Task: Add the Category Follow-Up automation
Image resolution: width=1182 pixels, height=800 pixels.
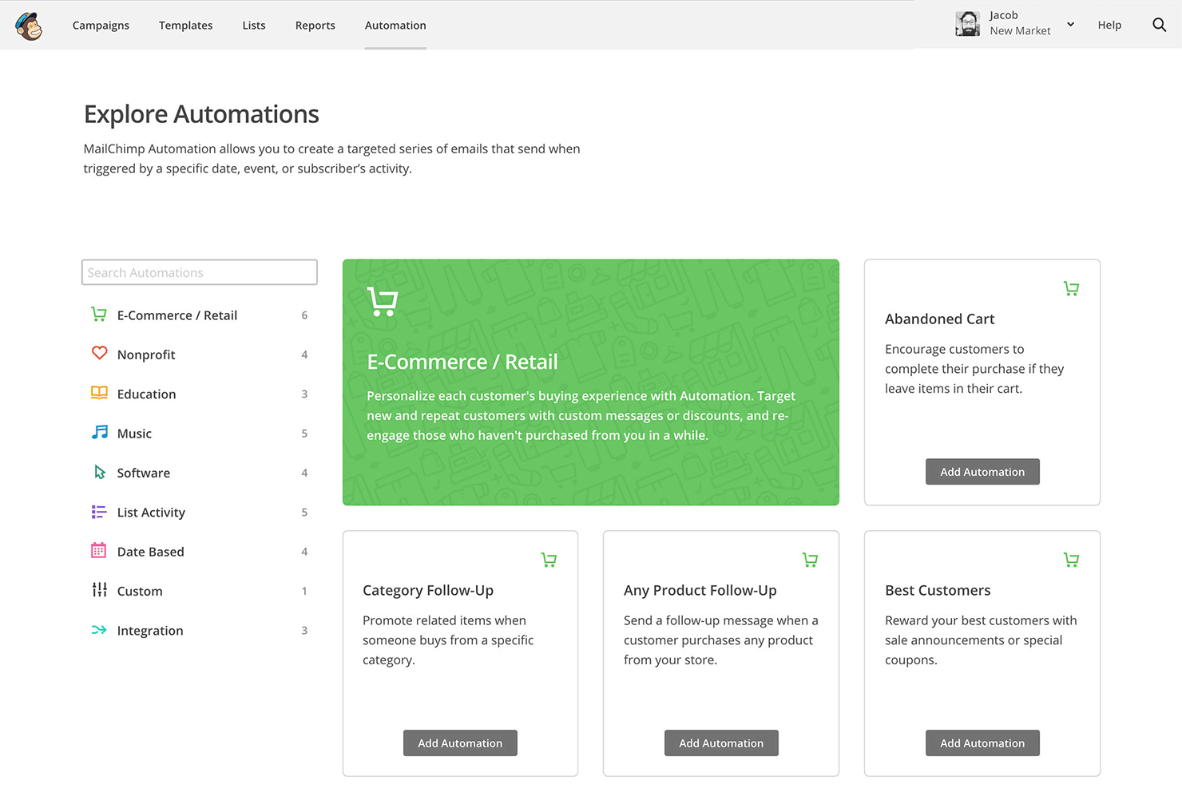Action: coord(460,743)
